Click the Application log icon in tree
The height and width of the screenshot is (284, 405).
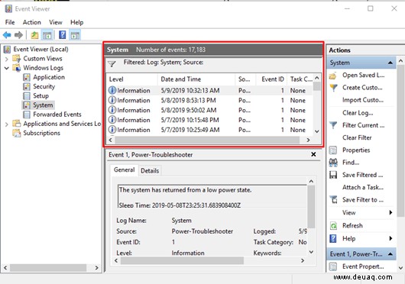(27, 77)
